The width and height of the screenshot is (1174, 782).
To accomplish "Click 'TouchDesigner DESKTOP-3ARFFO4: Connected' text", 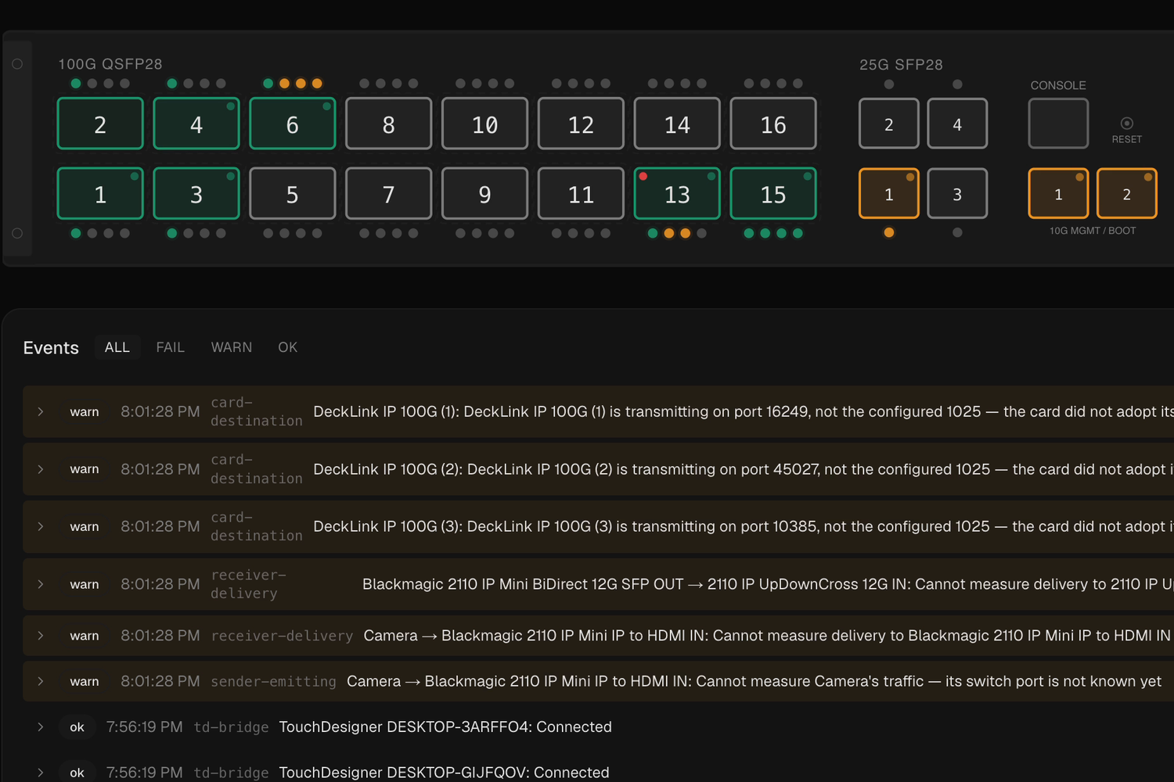I will click(x=445, y=727).
